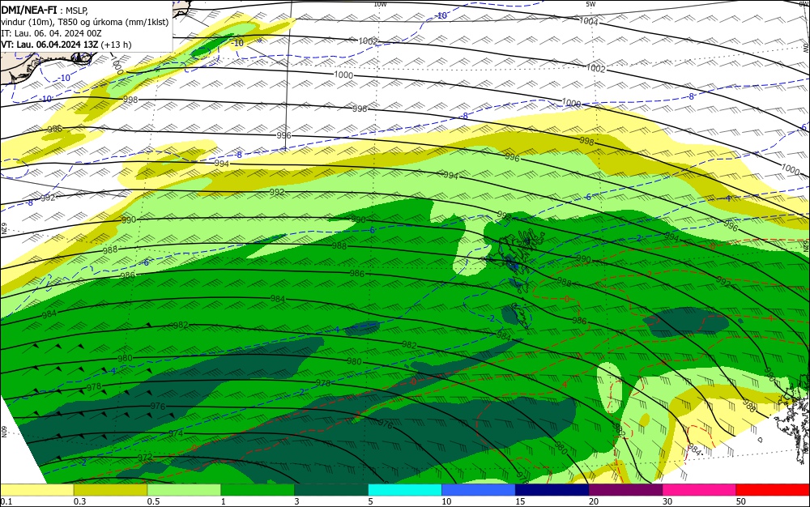Select the medium green 1–3 legend swatch
This screenshot has height=507, width=810.
258,490
